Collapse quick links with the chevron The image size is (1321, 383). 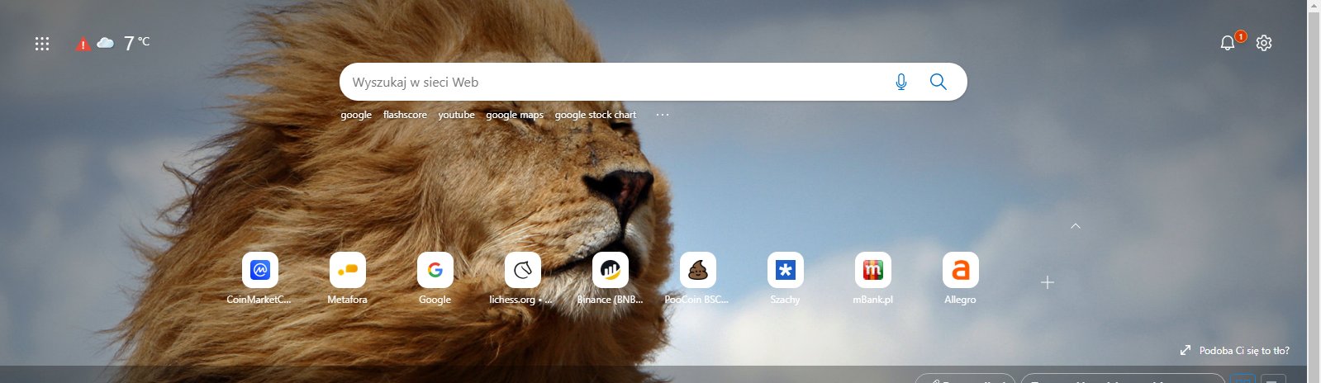(1076, 225)
